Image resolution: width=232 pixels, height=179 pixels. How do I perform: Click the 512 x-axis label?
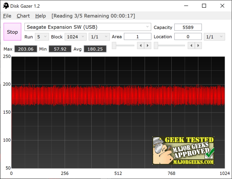118,173
